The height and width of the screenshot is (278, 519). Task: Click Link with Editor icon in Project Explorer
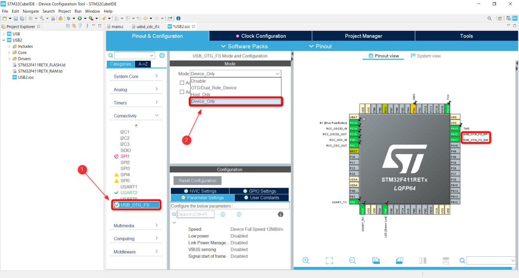(x=74, y=26)
